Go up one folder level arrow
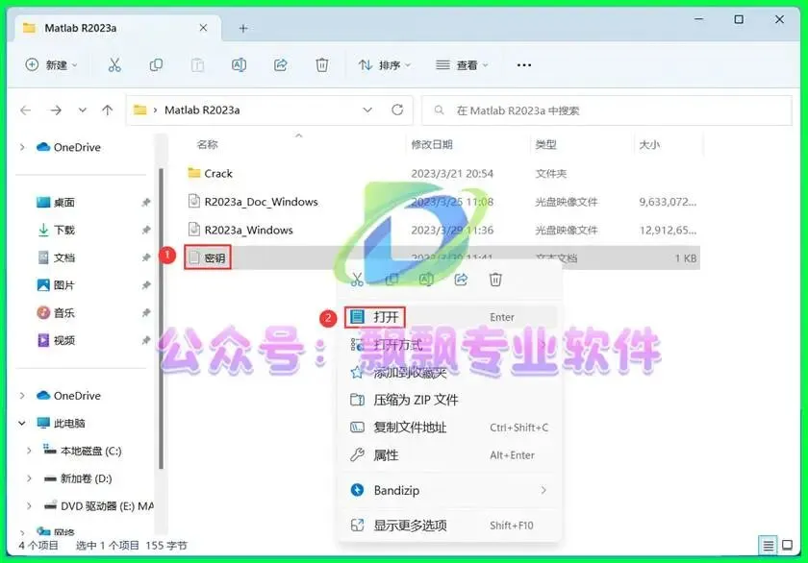 pos(107,110)
